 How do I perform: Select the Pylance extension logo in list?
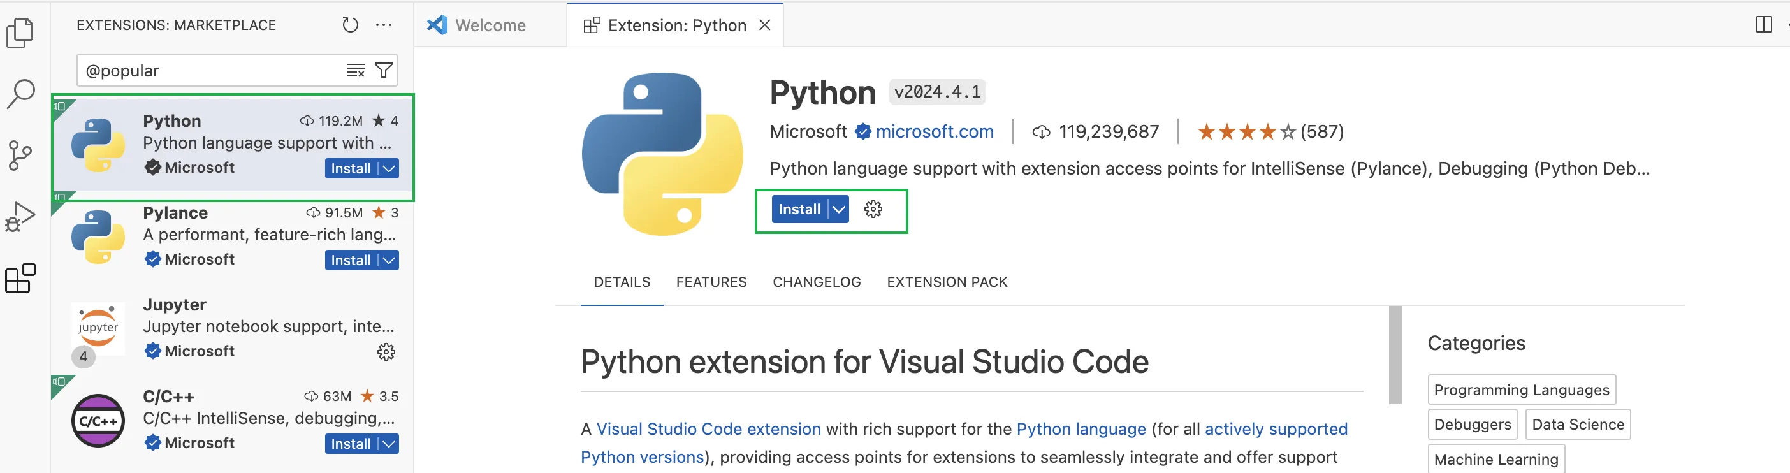click(98, 237)
